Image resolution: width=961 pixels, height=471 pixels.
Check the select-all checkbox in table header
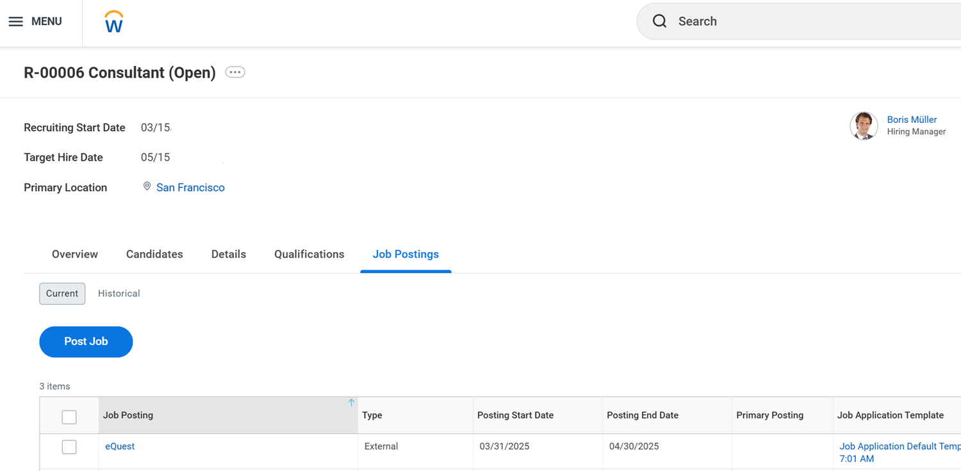coord(69,417)
